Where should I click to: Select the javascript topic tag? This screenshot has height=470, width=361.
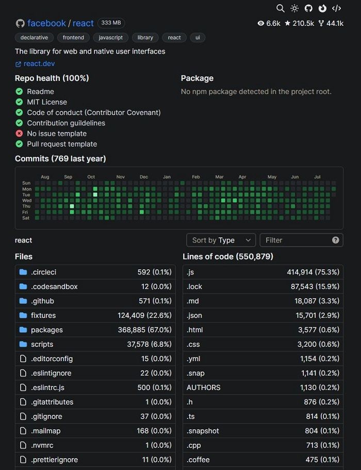110,38
